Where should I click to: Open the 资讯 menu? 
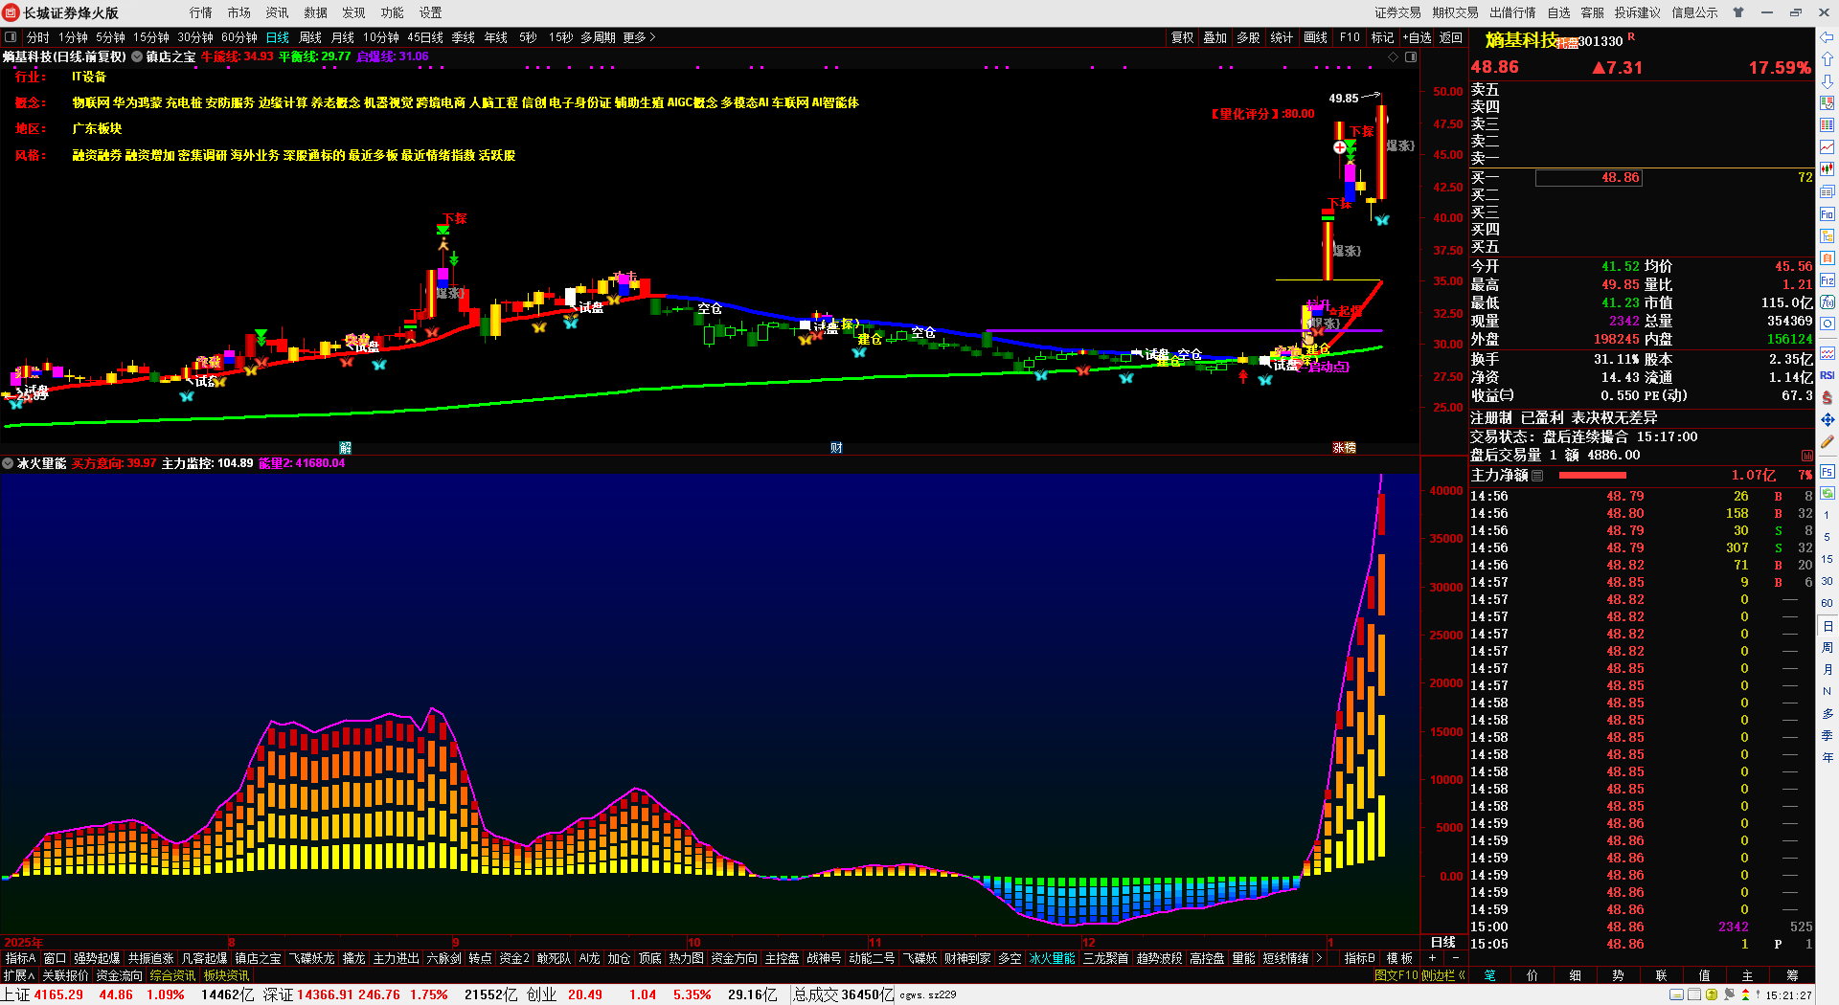click(x=278, y=12)
